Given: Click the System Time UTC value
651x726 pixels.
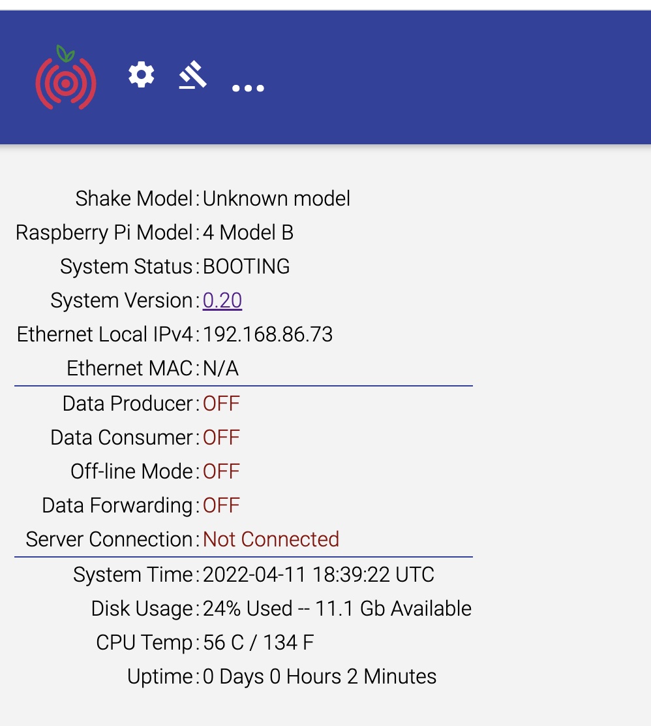Looking at the screenshot, I should (318, 575).
